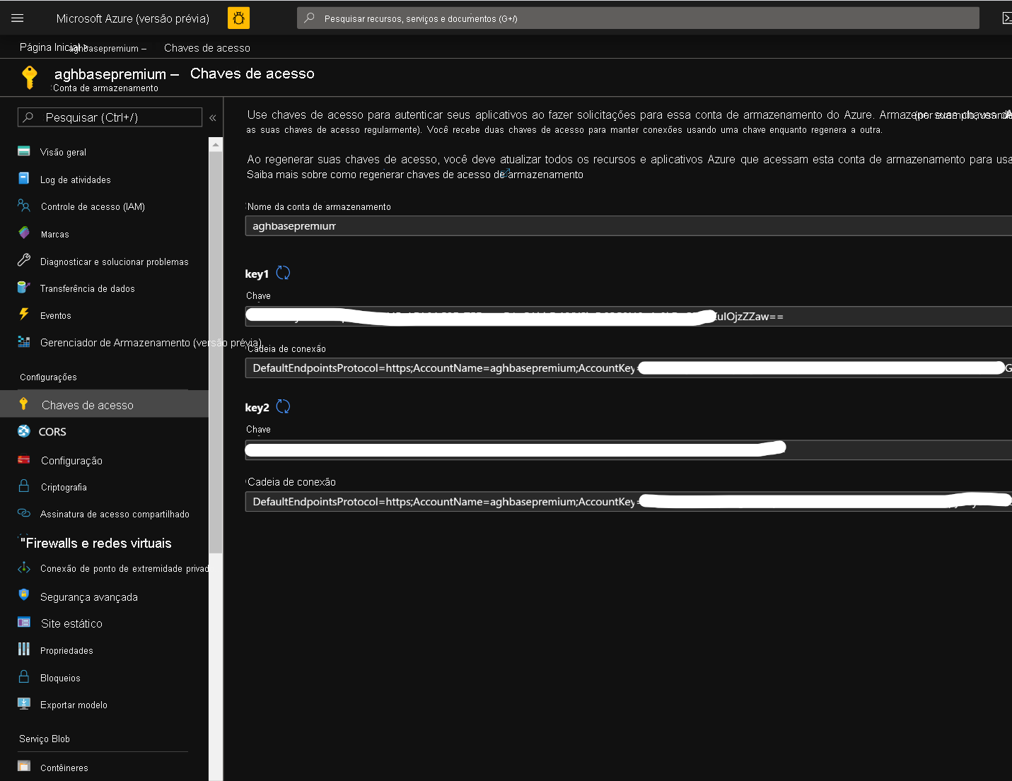Viewport: 1012px width, 781px height.
Task: Click the Propriedades bars icon
Action: tap(24, 650)
